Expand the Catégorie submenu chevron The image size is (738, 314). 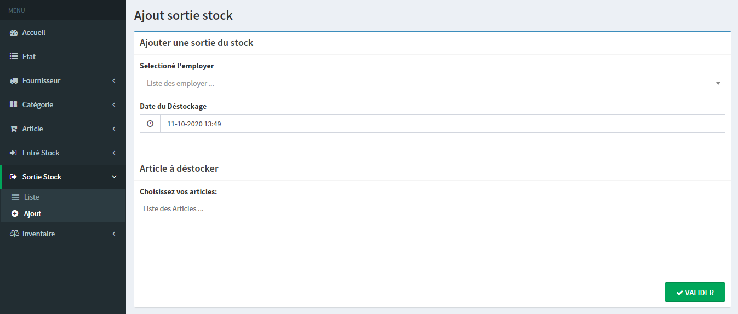114,105
